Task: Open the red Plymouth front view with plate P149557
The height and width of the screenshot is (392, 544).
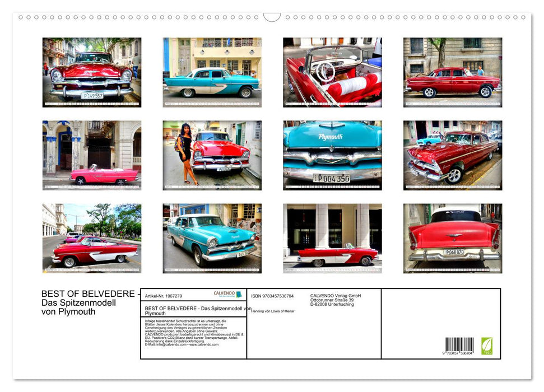Action: 92,72
